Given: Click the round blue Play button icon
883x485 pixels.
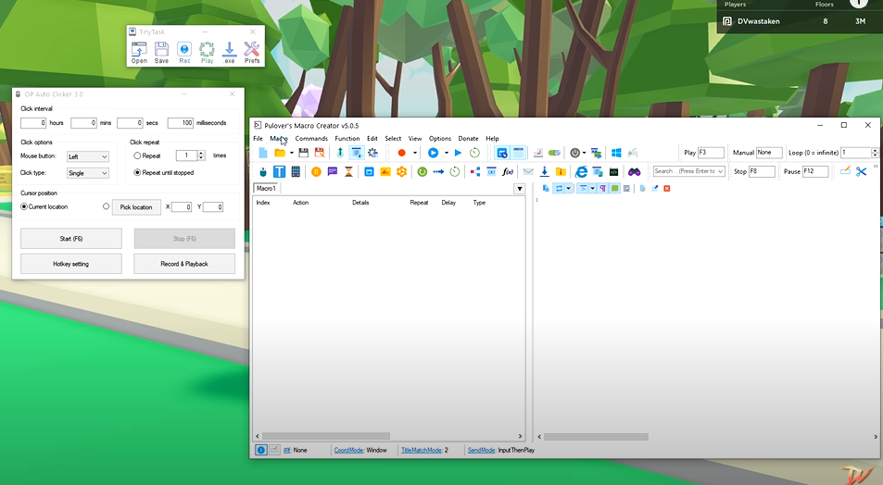Looking at the screenshot, I should coord(433,153).
